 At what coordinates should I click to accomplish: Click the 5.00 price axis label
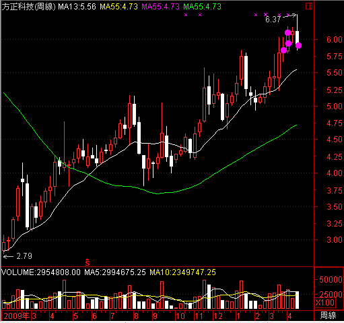[335, 106]
